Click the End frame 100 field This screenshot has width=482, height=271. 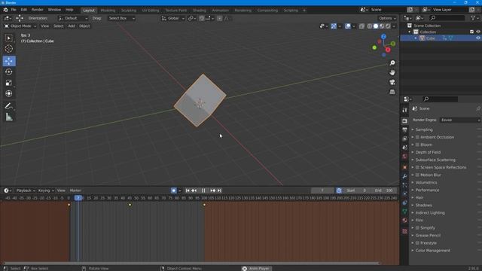[x=384, y=190]
